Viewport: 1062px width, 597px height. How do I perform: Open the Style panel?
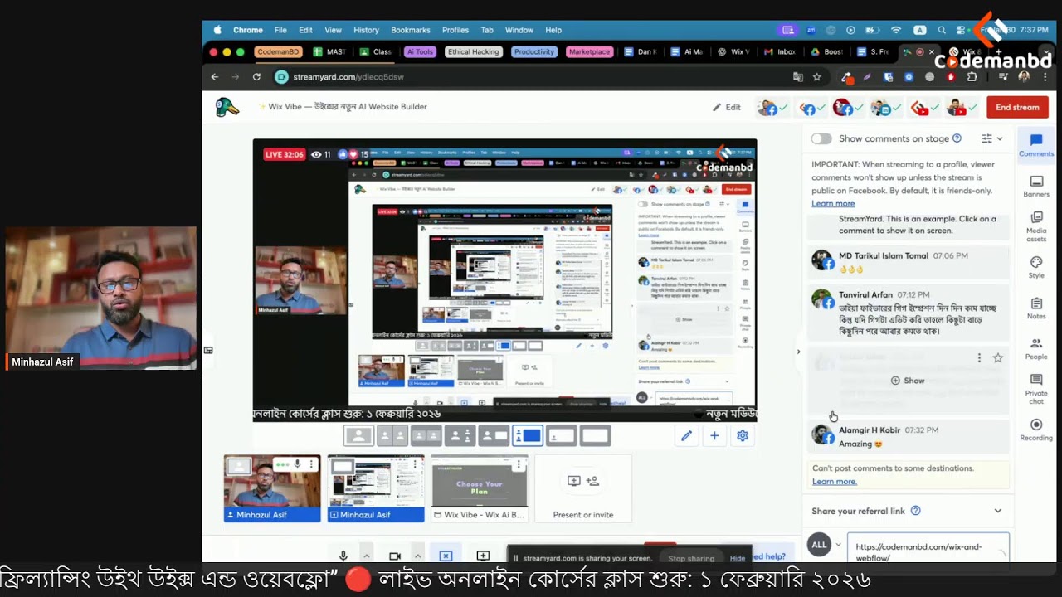(x=1036, y=267)
